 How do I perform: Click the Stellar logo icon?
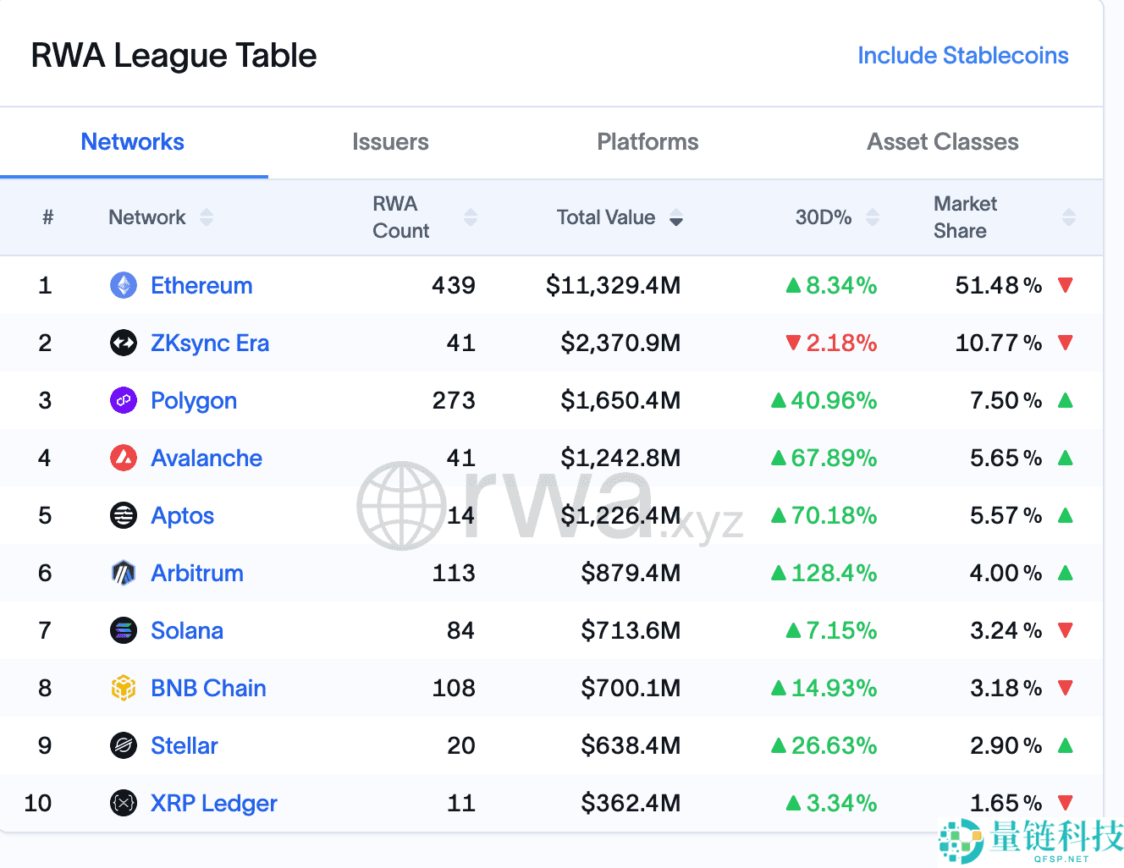tap(124, 745)
